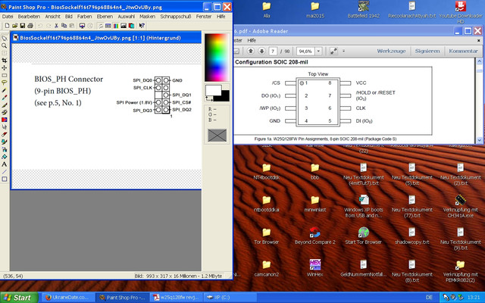Open Beyond Compare 2 desktop icon
Image resolution: width=485 pixels, height=303 pixels.
[315, 236]
